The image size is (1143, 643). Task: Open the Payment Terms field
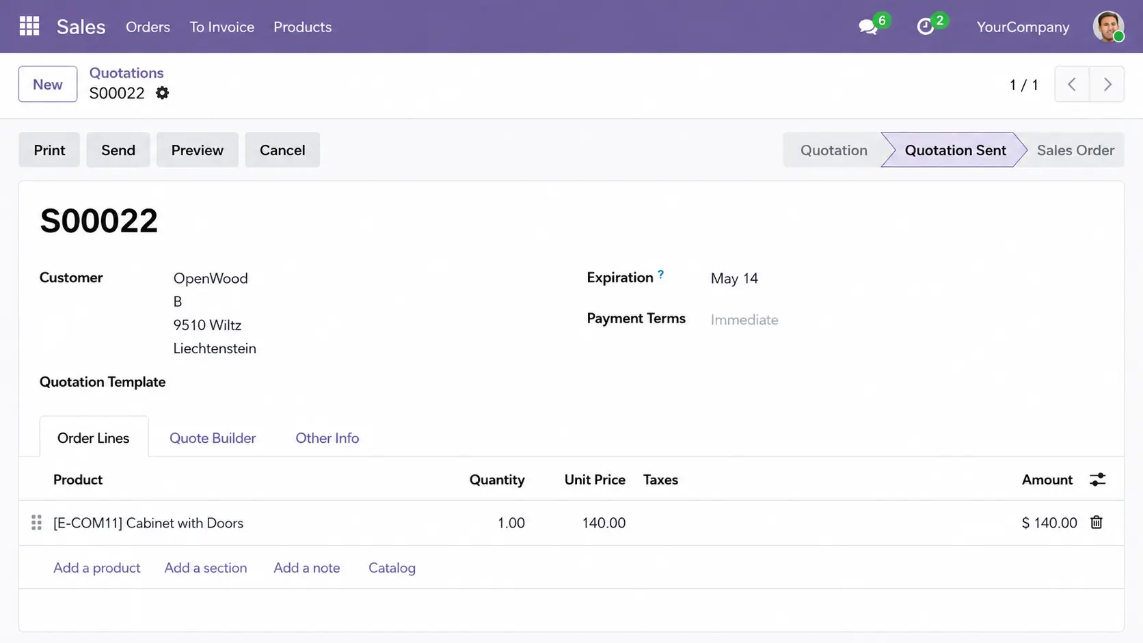click(x=744, y=319)
